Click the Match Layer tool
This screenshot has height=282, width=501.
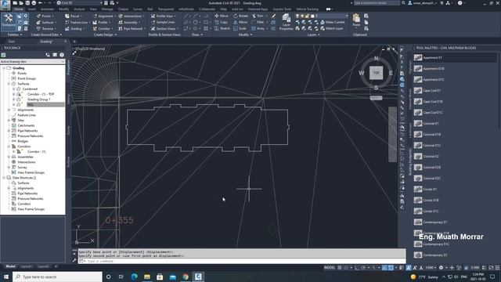pos(332,28)
